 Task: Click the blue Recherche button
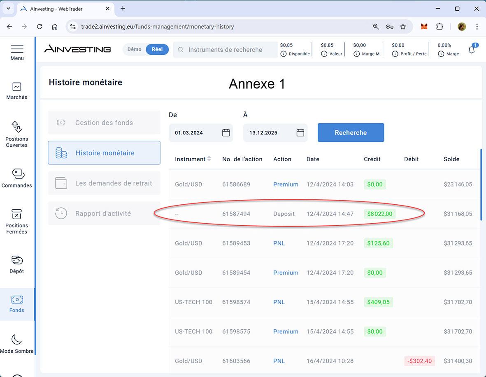[x=351, y=133]
